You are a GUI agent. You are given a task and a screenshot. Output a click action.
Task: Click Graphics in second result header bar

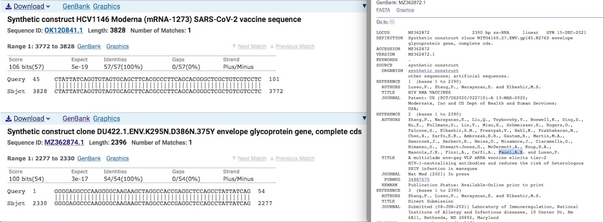[x=106, y=118]
